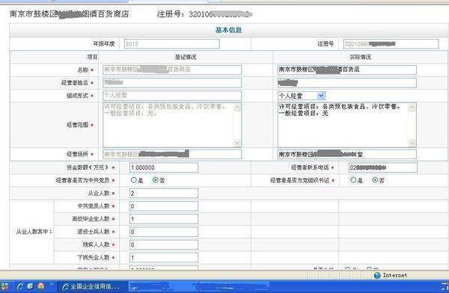Expand quick launch overflow chevron
The image size is (449, 293).
click(51, 285)
